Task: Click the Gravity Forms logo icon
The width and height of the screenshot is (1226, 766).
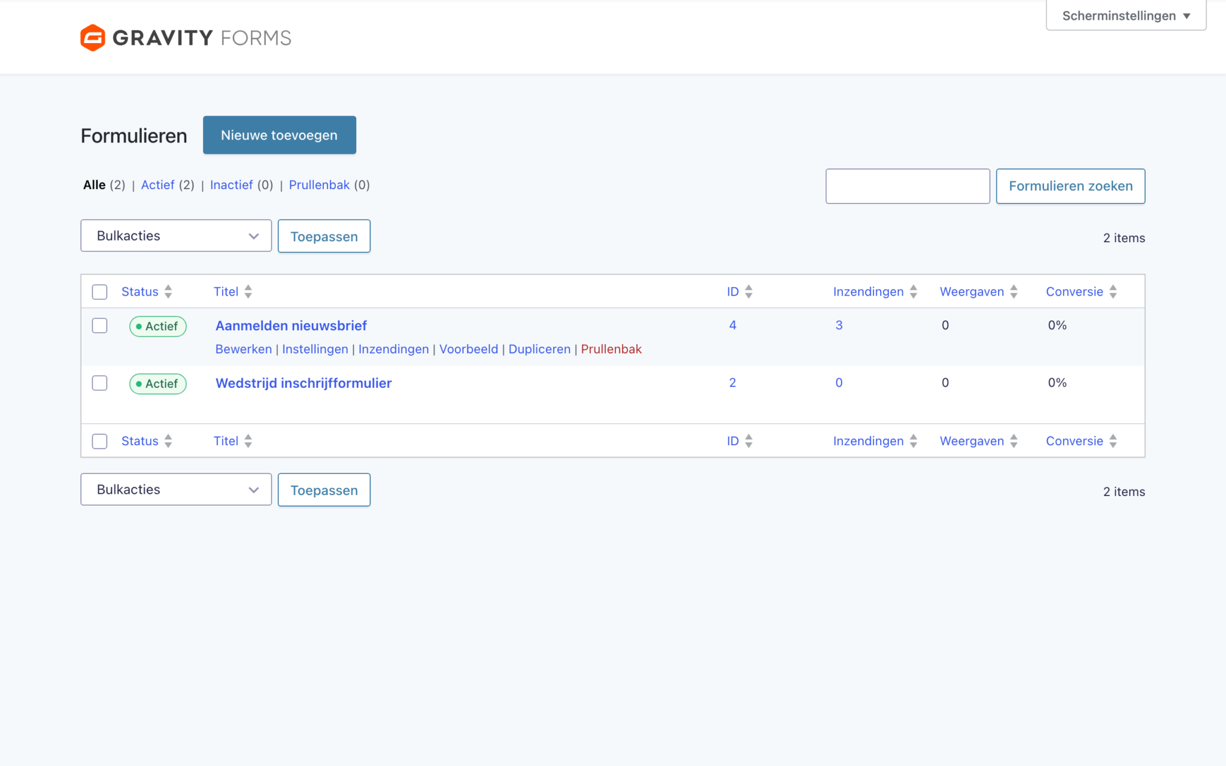Action: [x=93, y=38]
